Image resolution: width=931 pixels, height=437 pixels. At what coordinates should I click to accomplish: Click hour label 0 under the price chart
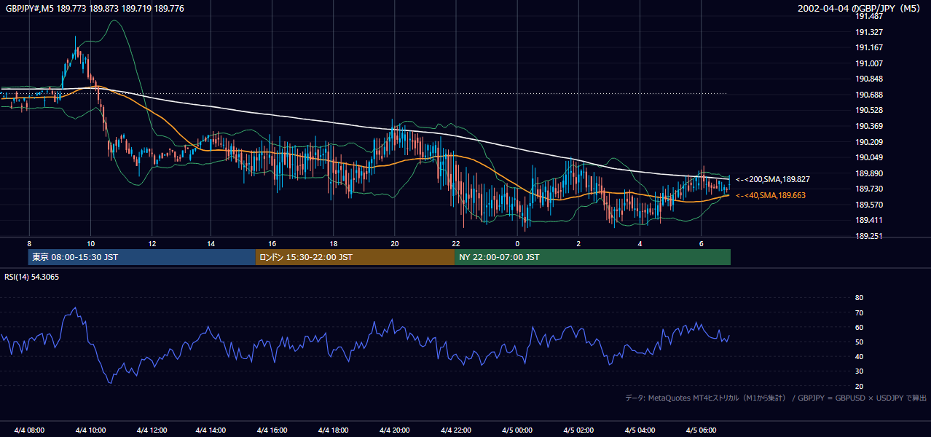coord(517,243)
